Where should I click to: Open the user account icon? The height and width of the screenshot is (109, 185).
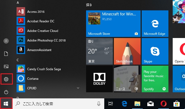(6, 41)
